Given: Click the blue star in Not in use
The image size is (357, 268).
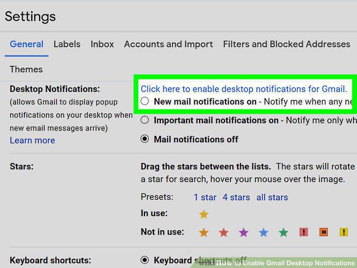Looking at the screenshot, I should 263,233.
